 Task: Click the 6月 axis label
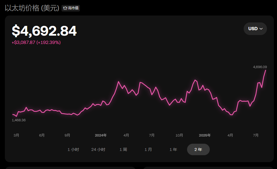tap(42, 135)
